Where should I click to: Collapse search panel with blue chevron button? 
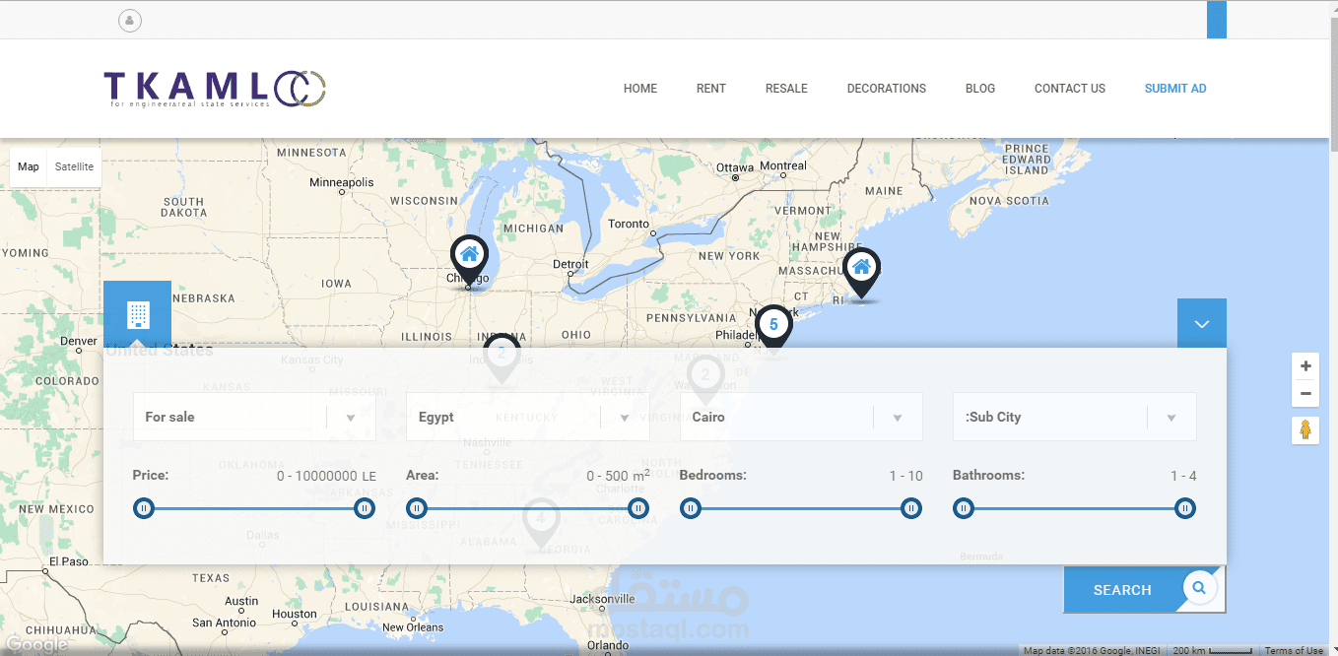(1202, 323)
